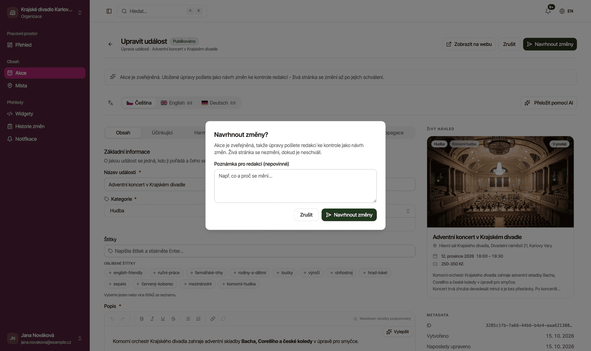The width and height of the screenshot is (591, 351).
Task: Toggle the sidebar panel icon
Action: click(109, 11)
